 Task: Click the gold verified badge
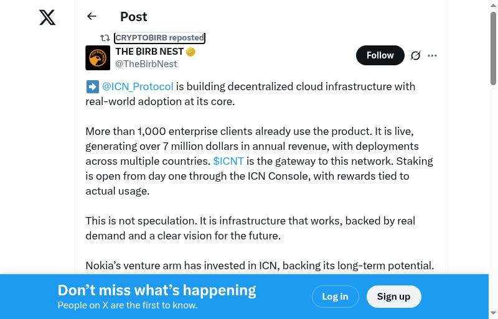tap(191, 52)
